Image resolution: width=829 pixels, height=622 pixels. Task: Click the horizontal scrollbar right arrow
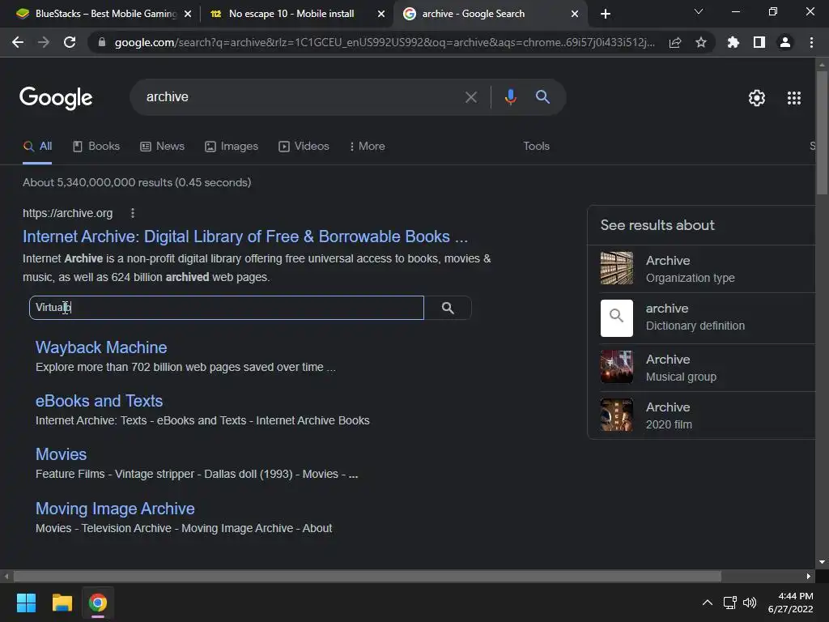(x=809, y=576)
